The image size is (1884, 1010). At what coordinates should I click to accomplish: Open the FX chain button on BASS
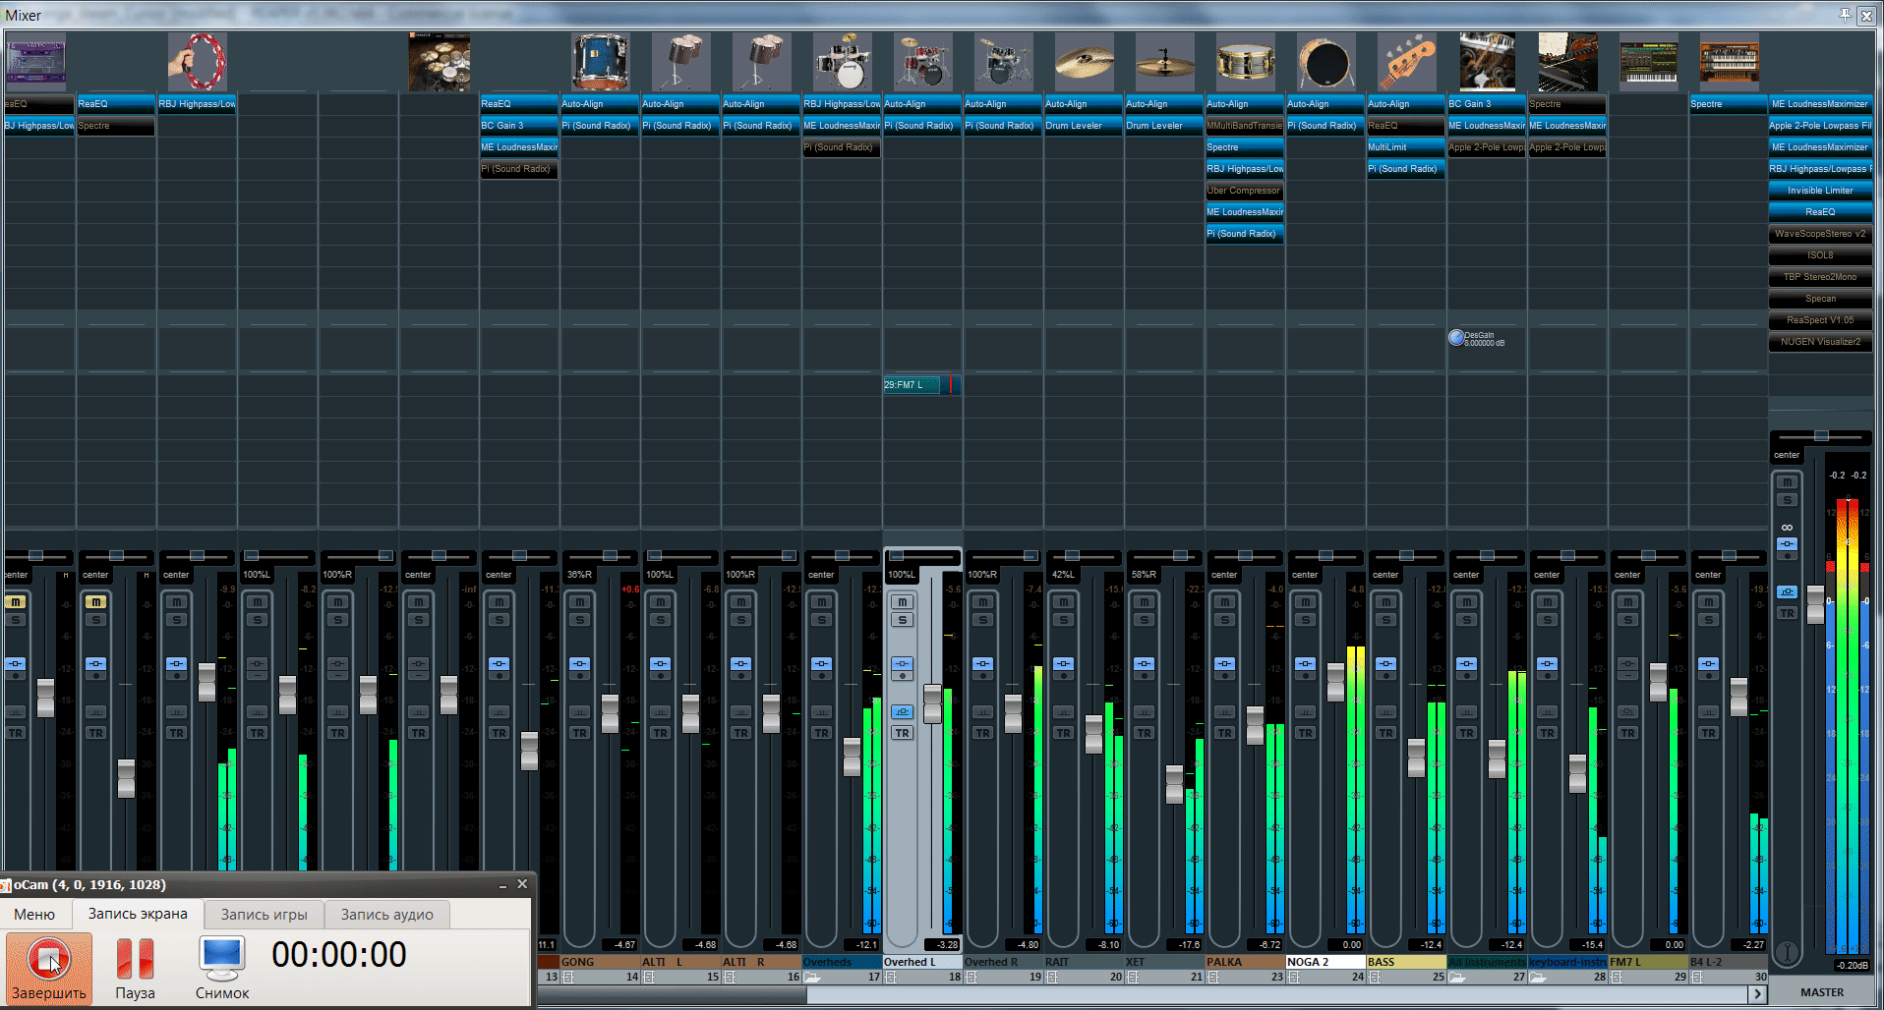click(x=1385, y=664)
